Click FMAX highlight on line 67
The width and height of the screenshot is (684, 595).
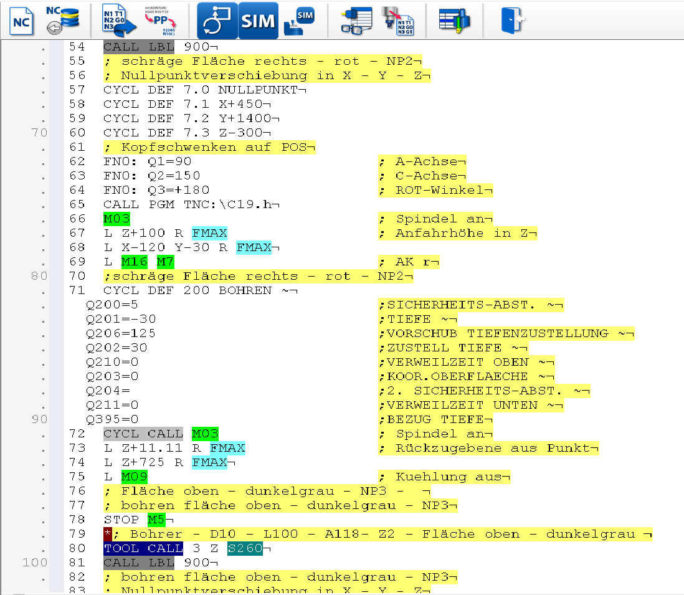click(210, 233)
